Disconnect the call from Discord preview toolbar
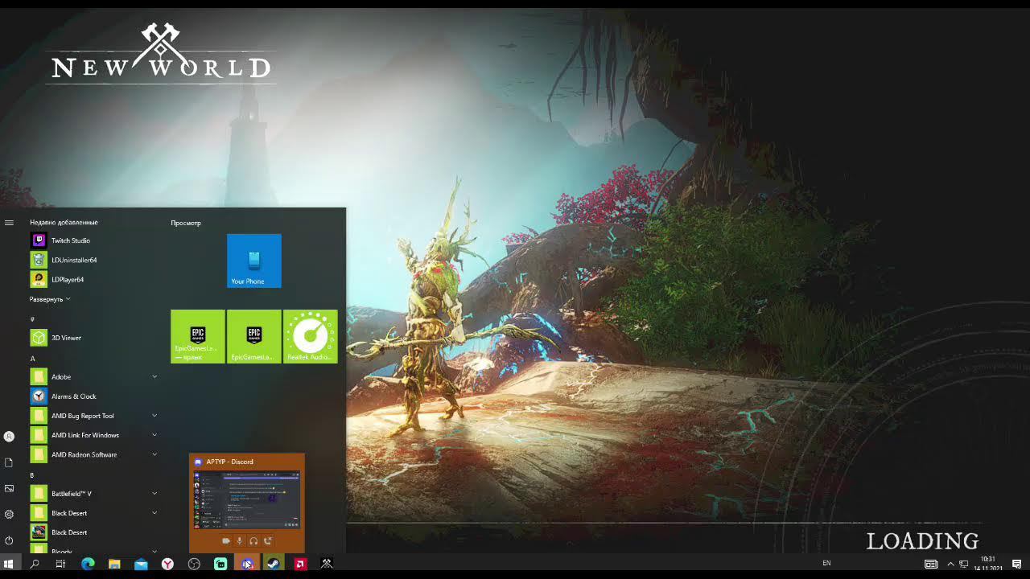The image size is (1030, 579). (x=268, y=541)
